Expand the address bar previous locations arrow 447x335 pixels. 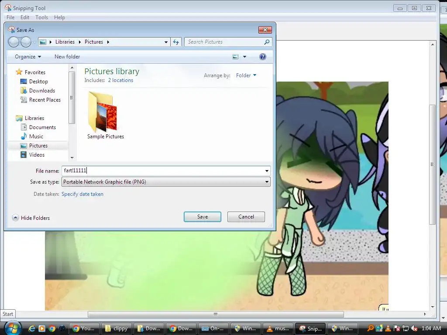tap(166, 42)
